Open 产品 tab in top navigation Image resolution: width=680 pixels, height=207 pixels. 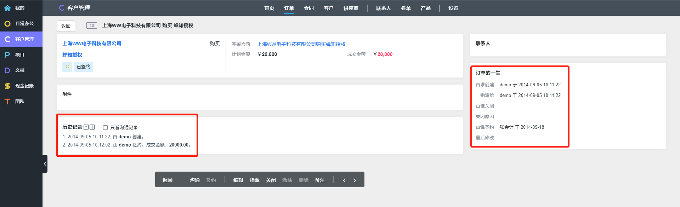click(425, 8)
